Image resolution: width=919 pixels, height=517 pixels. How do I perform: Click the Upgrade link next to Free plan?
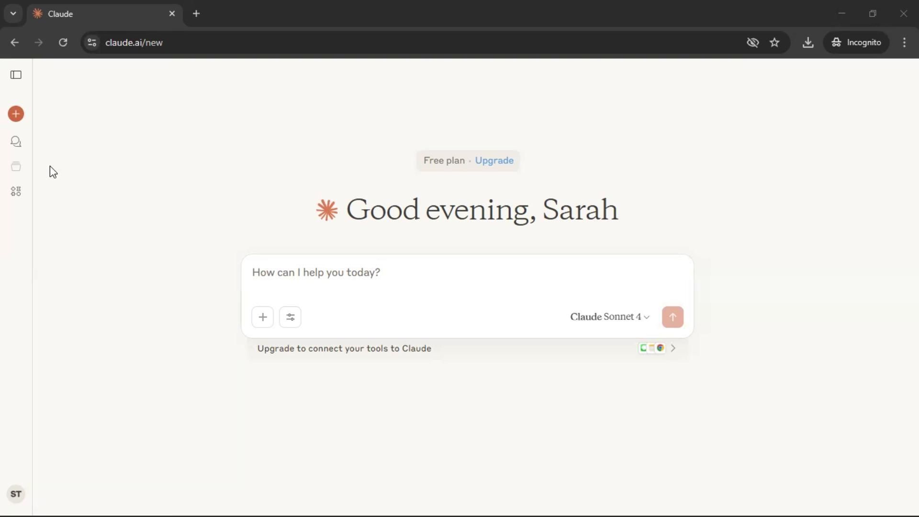coord(494,160)
